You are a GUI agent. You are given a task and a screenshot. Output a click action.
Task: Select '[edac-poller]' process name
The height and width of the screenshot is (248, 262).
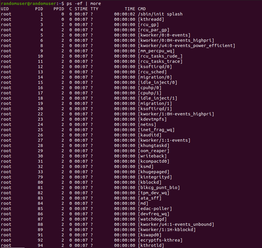tap(155, 209)
